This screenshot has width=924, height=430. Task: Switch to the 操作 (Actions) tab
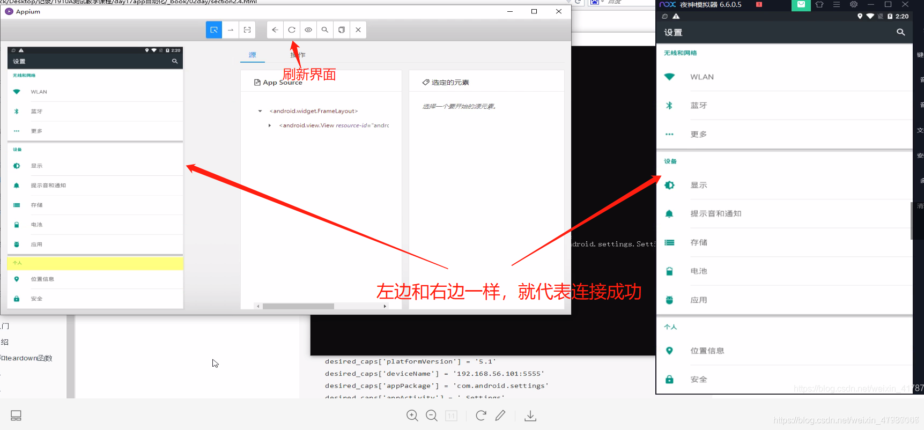298,55
